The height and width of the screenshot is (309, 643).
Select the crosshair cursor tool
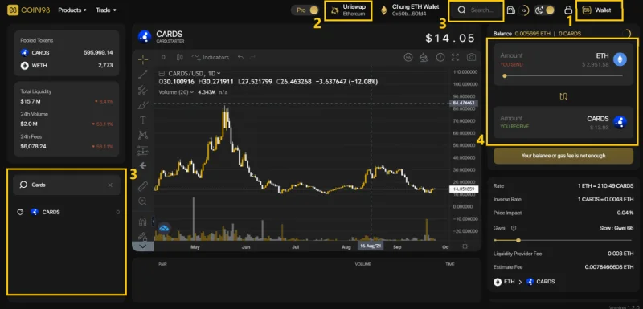143,59
